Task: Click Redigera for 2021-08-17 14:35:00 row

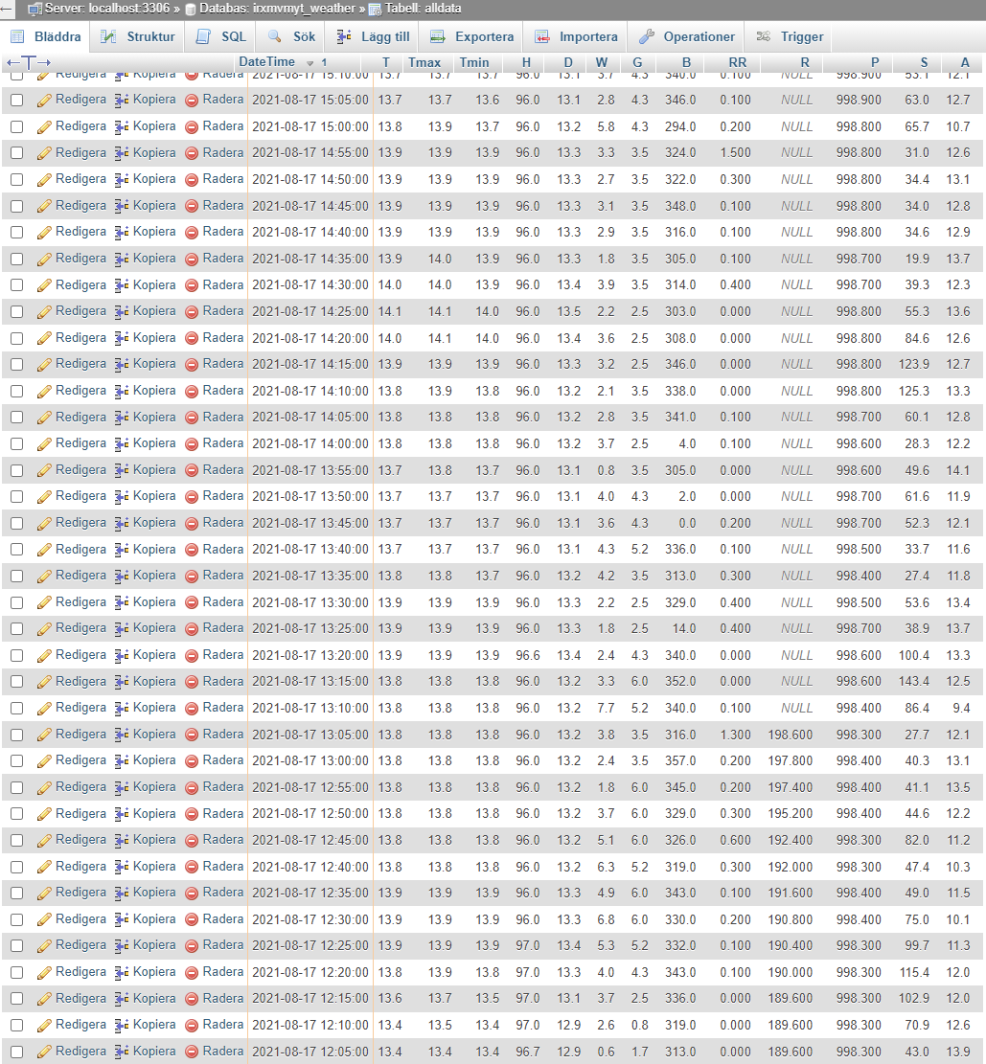Action: coord(80,259)
